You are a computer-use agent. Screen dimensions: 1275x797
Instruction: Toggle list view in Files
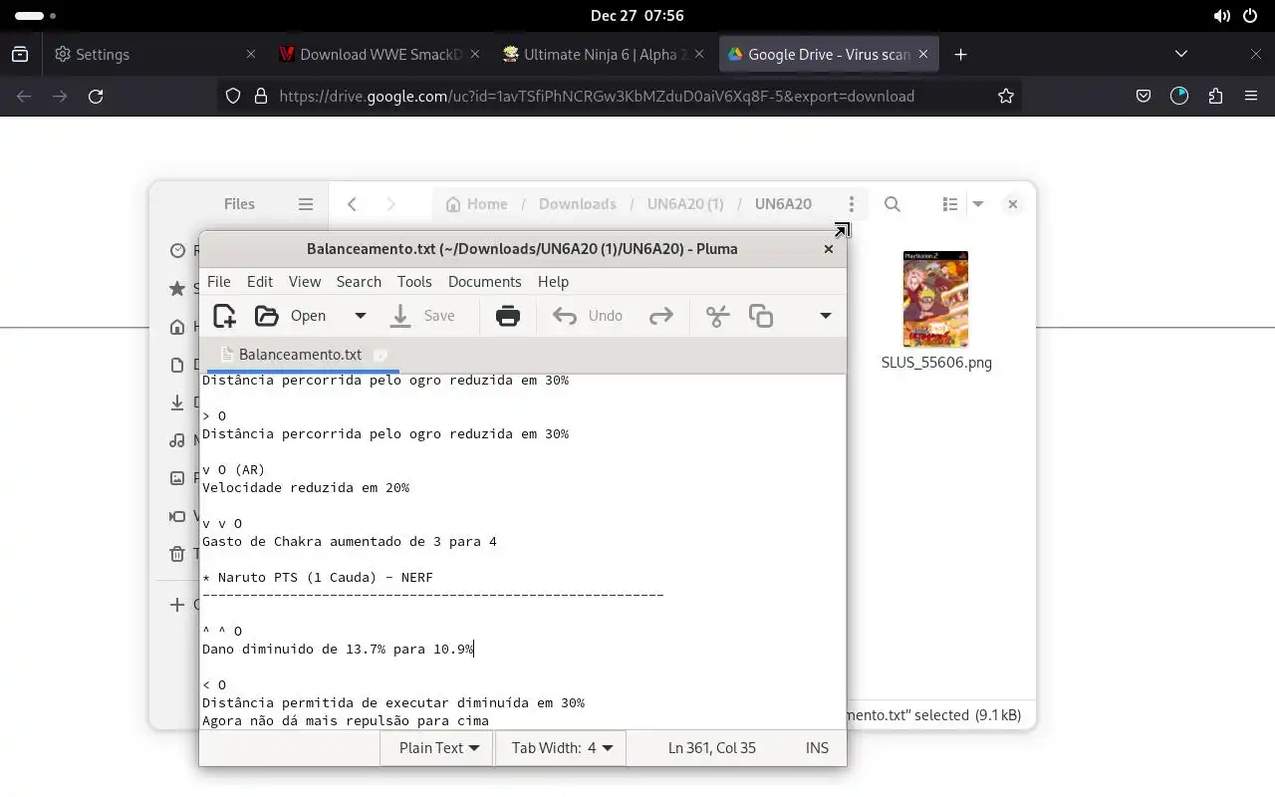coord(950,204)
